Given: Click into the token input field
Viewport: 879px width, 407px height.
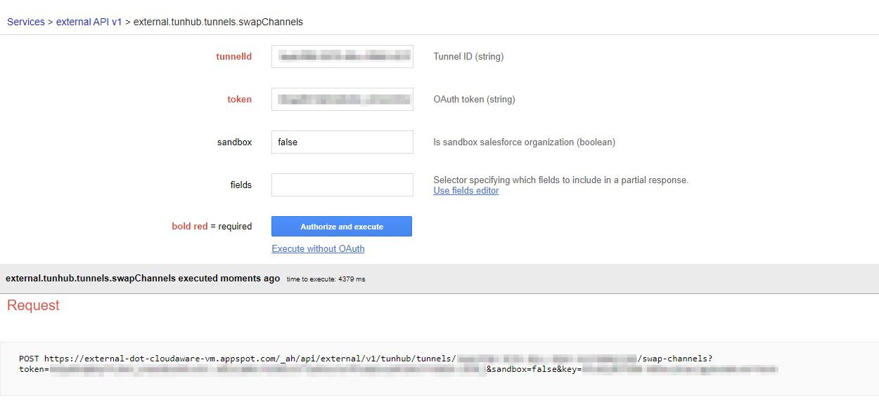Looking at the screenshot, I should [x=342, y=100].
